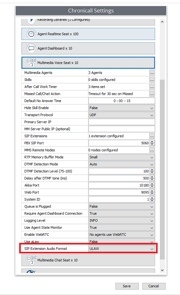Open MMS Remote Nodes ellipsis button

point(152,150)
